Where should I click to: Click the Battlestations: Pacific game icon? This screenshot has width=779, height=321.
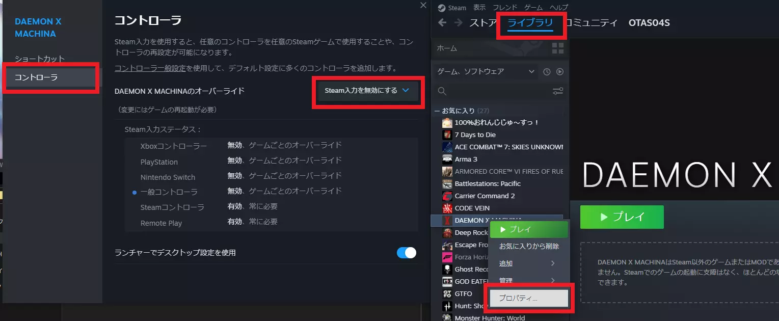tap(447, 184)
